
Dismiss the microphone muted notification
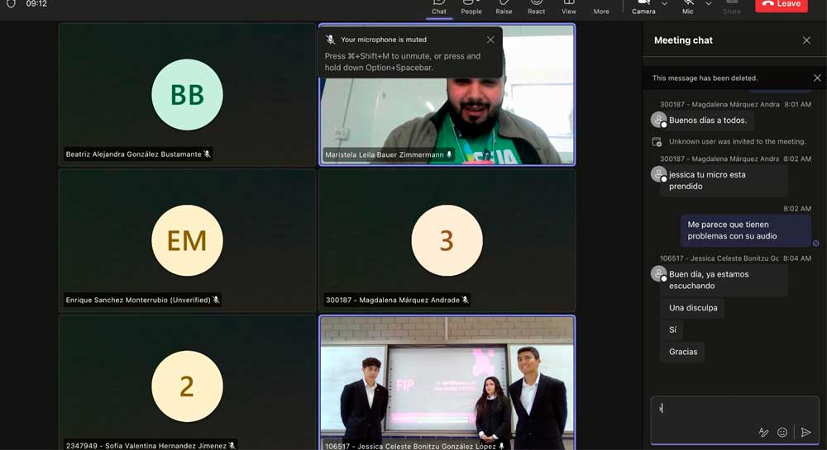click(x=490, y=40)
